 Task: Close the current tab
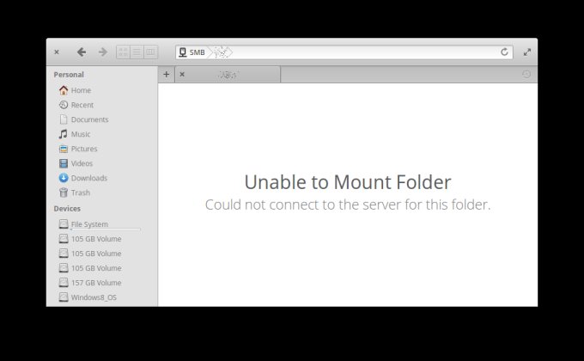[182, 74]
